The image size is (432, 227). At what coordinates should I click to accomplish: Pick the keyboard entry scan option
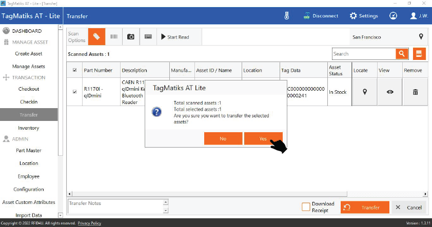coord(148,37)
